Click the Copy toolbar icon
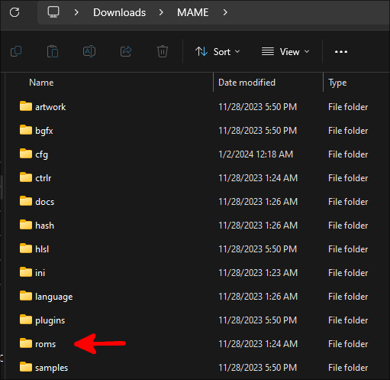Image resolution: width=390 pixels, height=380 pixels. pyautogui.click(x=16, y=51)
